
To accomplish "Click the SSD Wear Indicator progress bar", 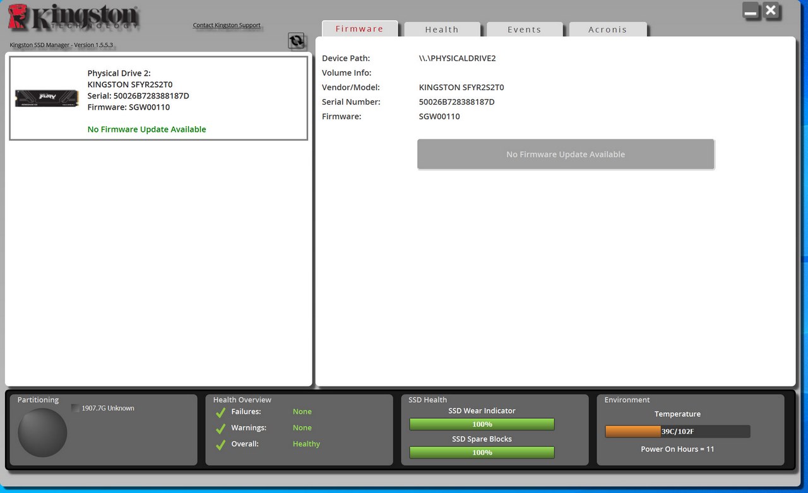I will pyautogui.click(x=482, y=424).
